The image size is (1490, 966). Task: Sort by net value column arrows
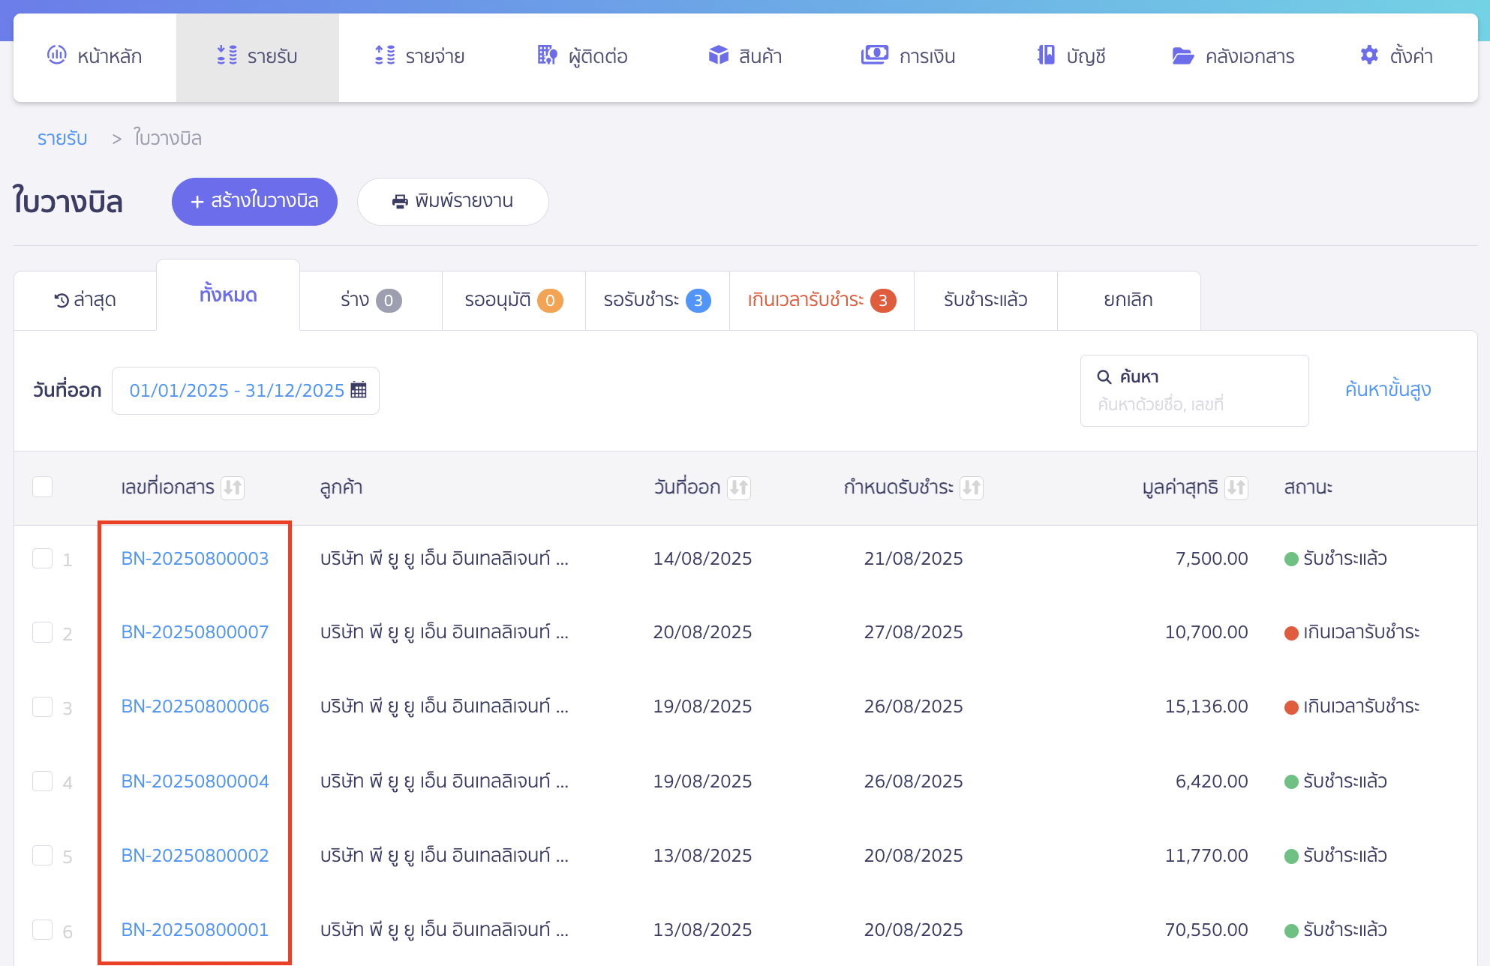tap(1236, 487)
